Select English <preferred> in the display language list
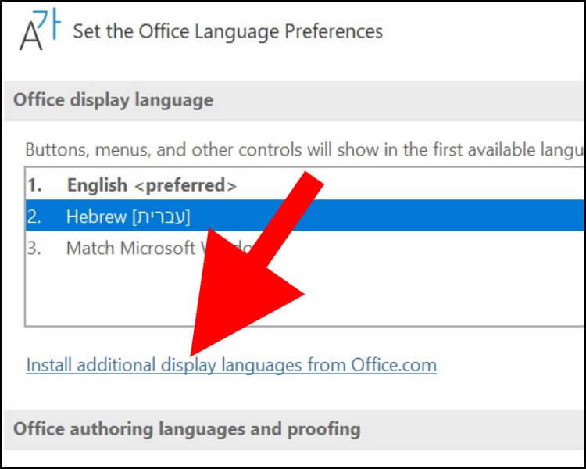This screenshot has width=586, height=469. tap(305, 184)
